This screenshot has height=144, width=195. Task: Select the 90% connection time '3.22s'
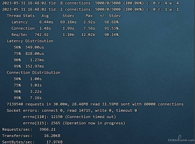click(36, 91)
